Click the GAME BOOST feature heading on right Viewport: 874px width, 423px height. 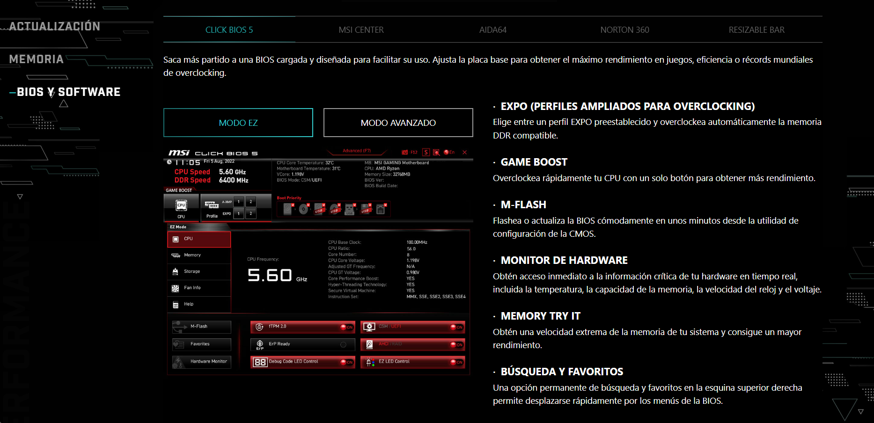534,162
